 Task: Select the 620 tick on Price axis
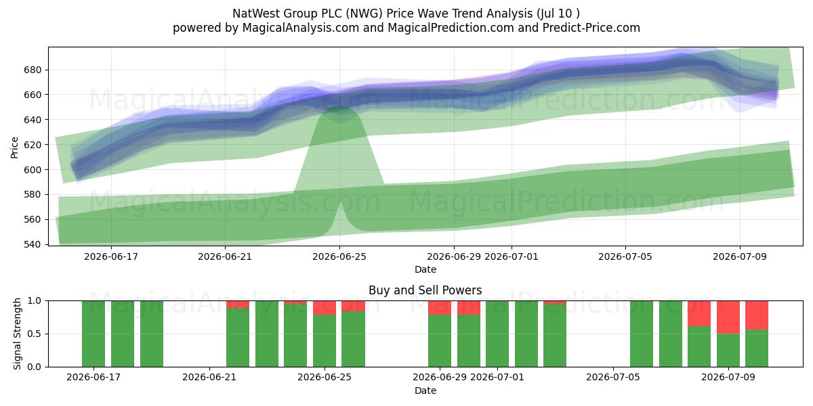tap(34, 145)
